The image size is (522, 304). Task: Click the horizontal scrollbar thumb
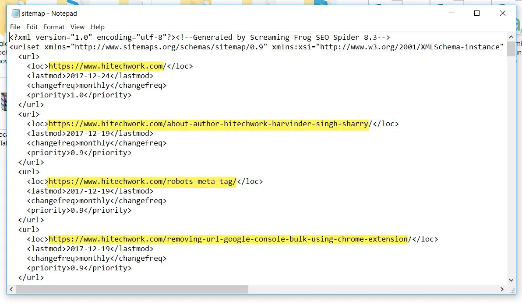[132, 290]
